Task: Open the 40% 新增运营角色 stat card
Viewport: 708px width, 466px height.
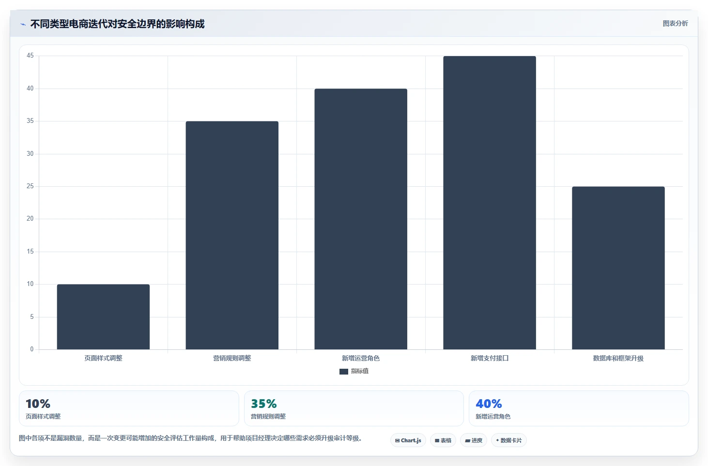Action: click(579, 408)
